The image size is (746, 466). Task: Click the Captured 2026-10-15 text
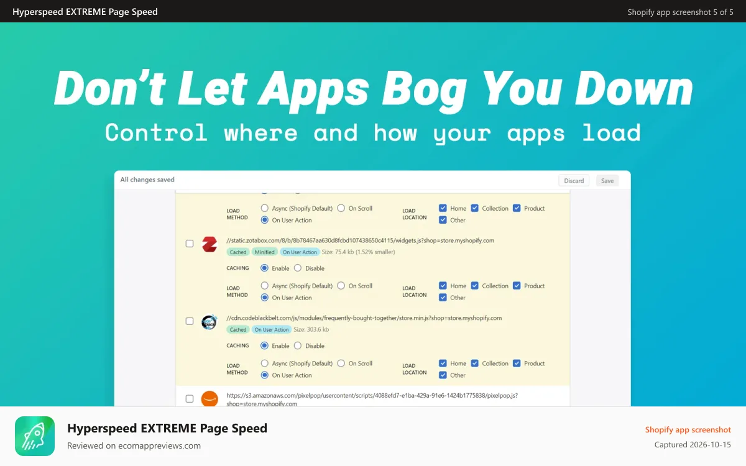[x=693, y=445]
